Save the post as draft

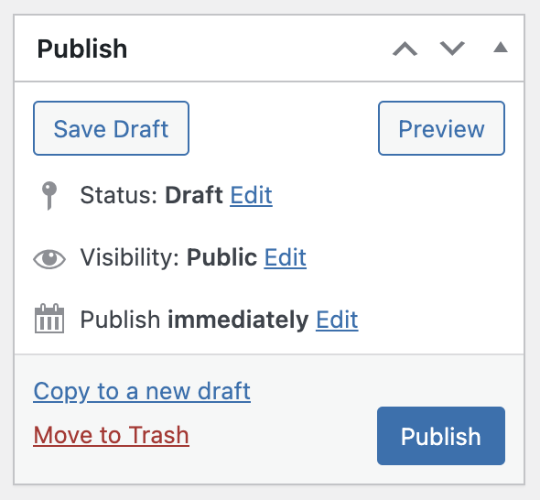(x=111, y=128)
